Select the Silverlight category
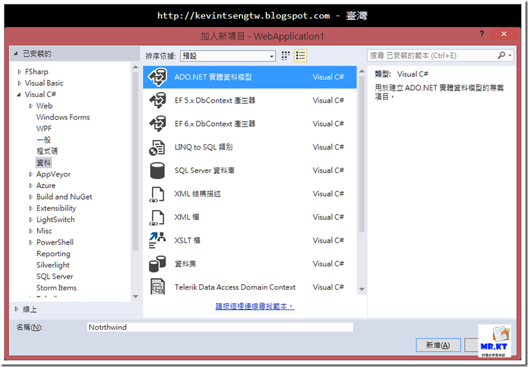 click(53, 265)
